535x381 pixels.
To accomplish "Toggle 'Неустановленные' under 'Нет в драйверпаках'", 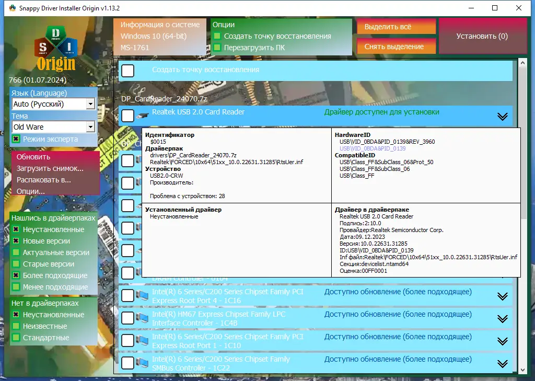I will pos(16,315).
